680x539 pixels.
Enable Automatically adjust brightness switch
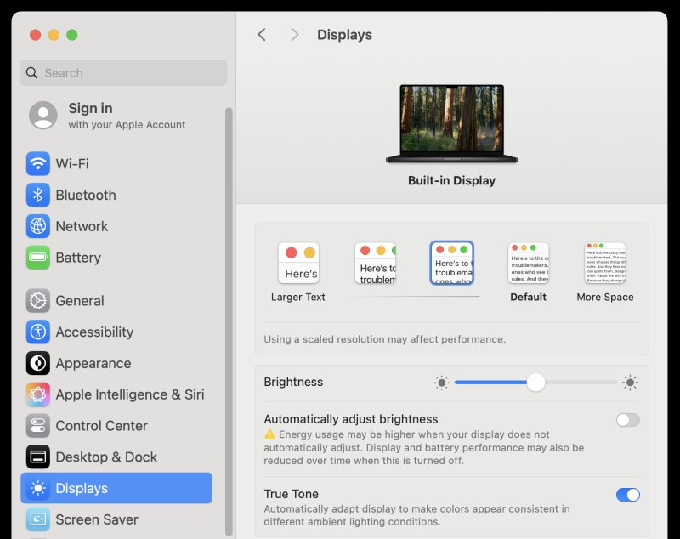pos(627,420)
